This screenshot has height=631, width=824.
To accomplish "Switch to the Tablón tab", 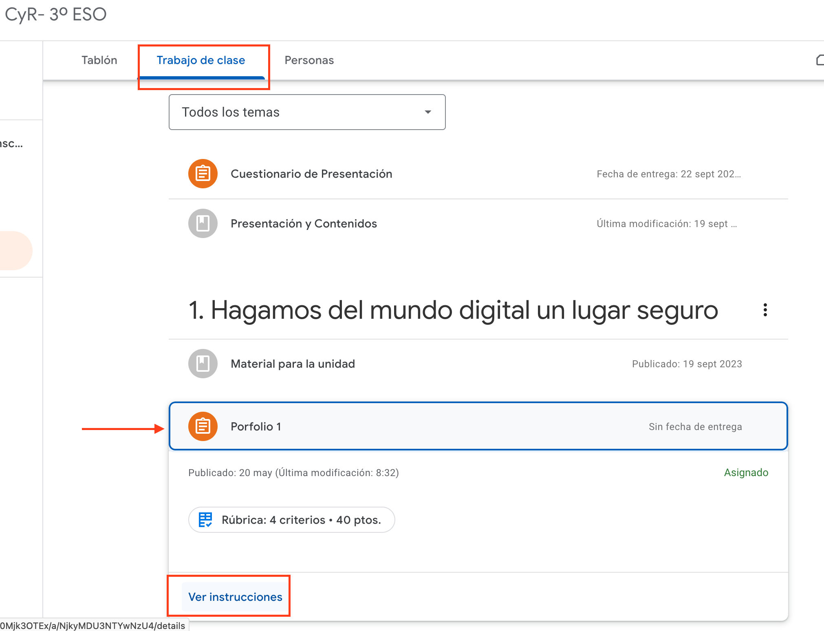I will (x=99, y=60).
